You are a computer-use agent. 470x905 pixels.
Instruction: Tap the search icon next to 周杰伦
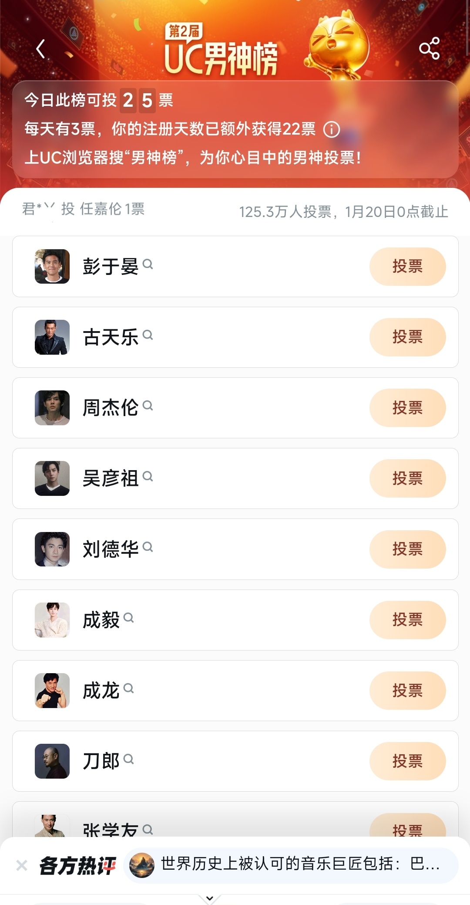(148, 405)
